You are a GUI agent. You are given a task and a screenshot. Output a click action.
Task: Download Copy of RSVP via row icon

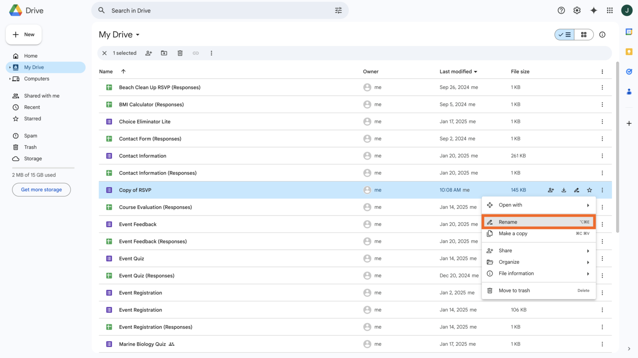564,190
